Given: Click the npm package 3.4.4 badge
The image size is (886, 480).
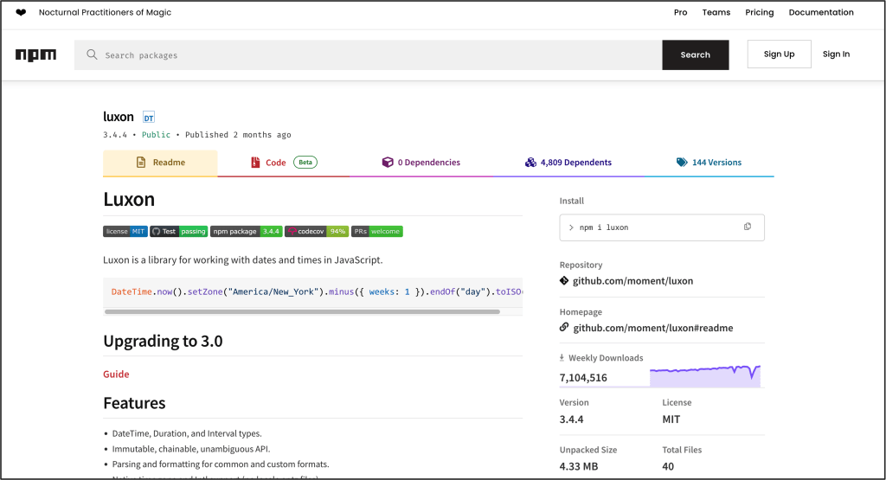Looking at the screenshot, I should click(247, 232).
